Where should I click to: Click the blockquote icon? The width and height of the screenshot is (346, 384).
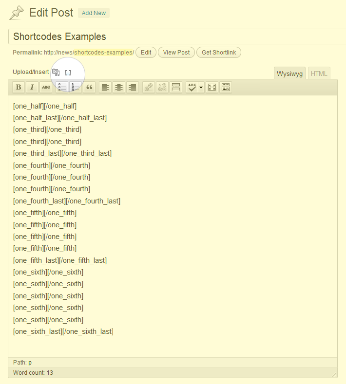89,87
